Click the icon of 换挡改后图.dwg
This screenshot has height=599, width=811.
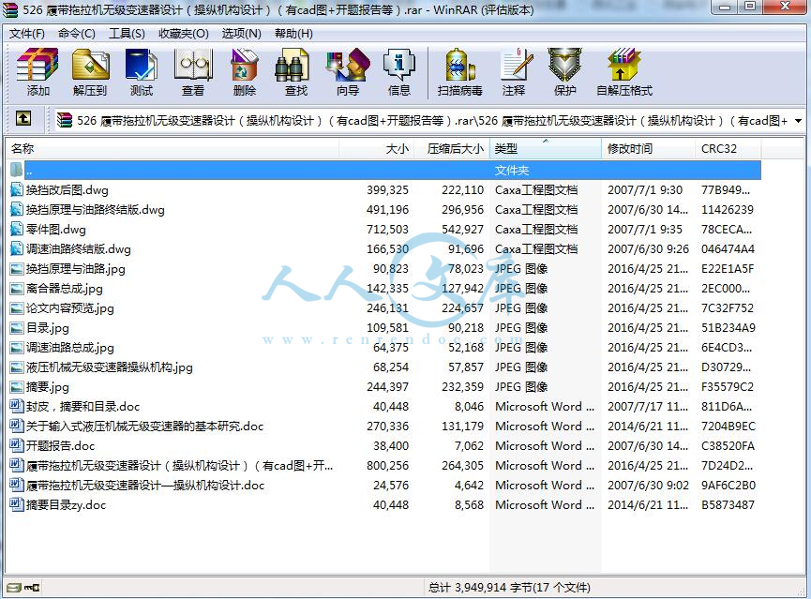(x=17, y=190)
